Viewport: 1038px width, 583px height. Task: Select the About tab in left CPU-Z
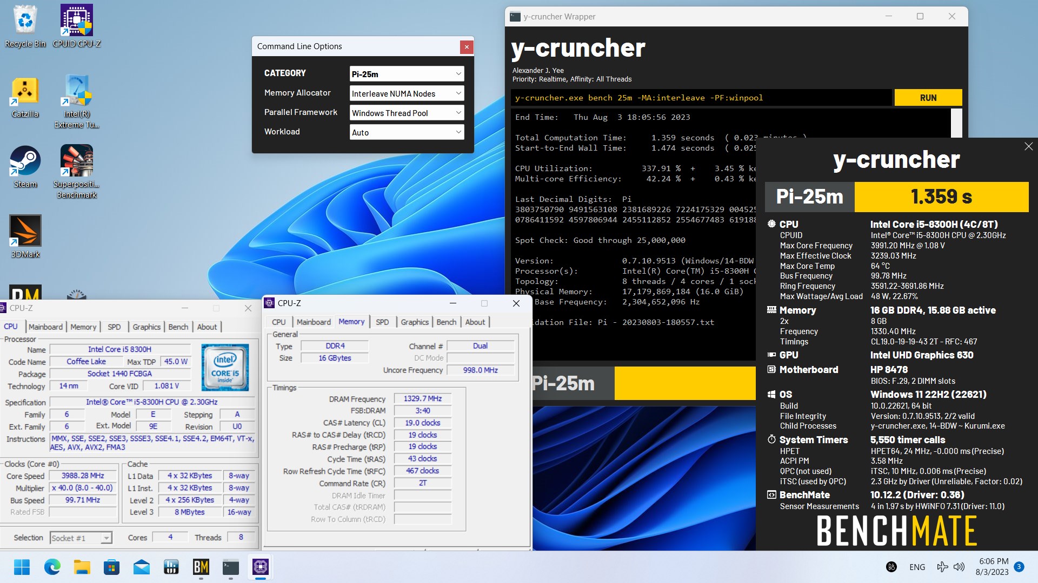[x=207, y=327]
